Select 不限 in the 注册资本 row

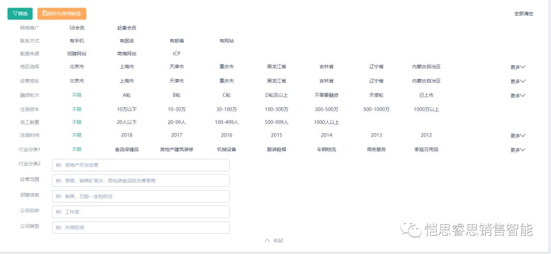click(77, 109)
